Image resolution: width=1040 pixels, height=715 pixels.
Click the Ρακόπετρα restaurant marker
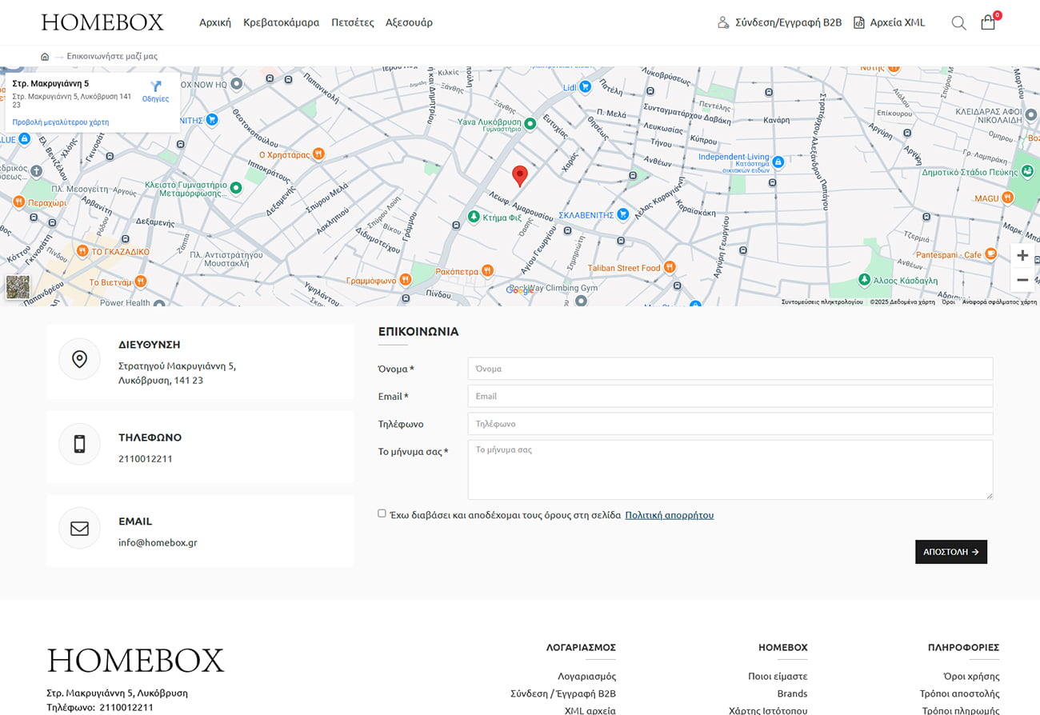pos(488,271)
